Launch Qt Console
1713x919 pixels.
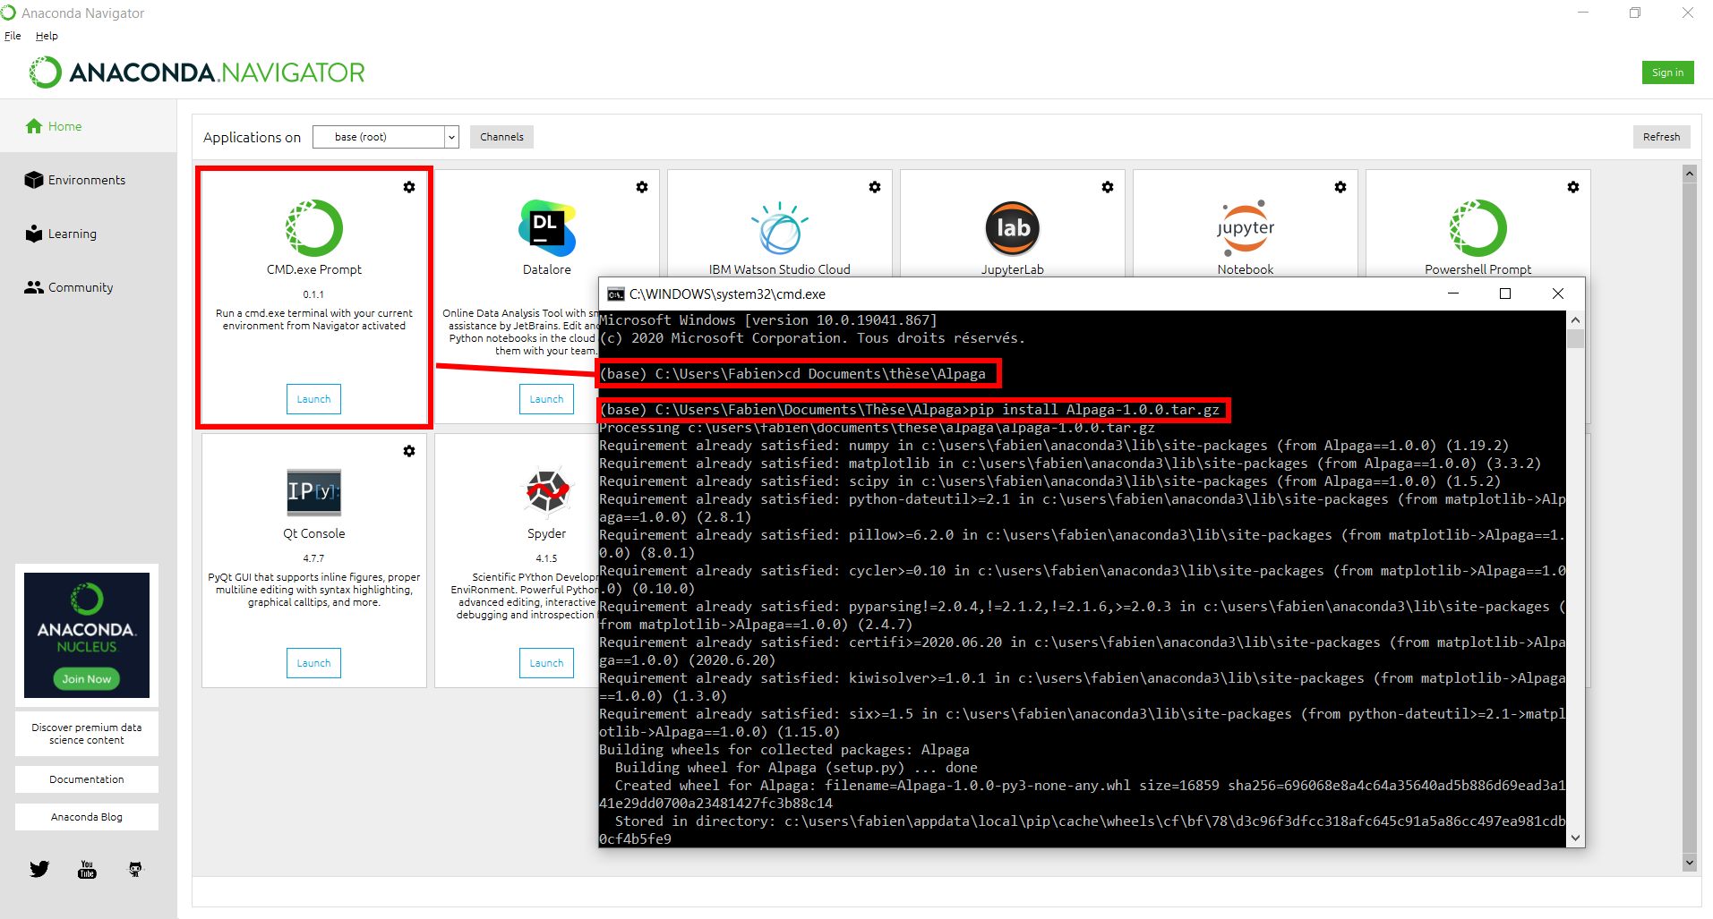pos(313,663)
